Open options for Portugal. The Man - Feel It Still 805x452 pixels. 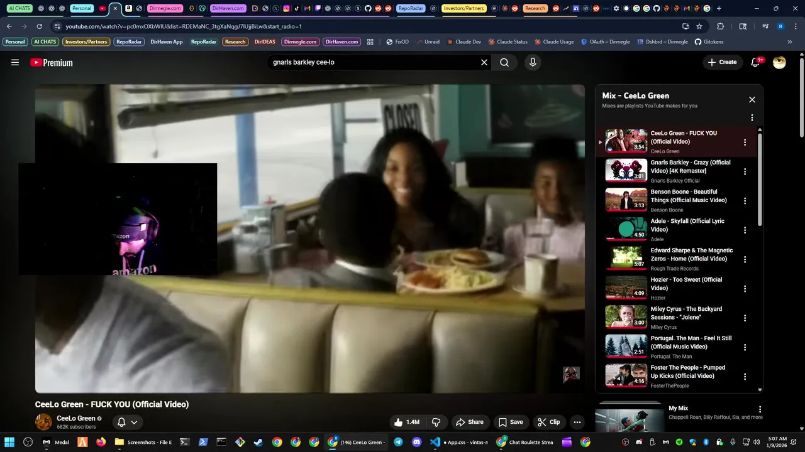coord(745,347)
